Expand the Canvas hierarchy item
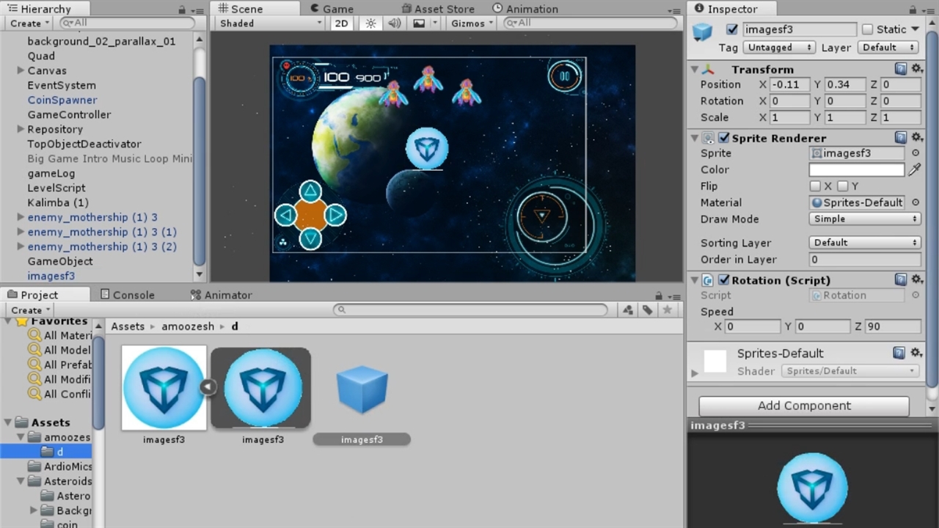Image resolution: width=939 pixels, height=528 pixels. click(x=21, y=70)
